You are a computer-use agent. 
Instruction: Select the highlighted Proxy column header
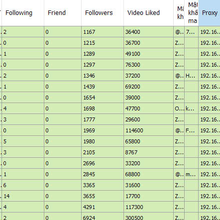coord(209,13)
